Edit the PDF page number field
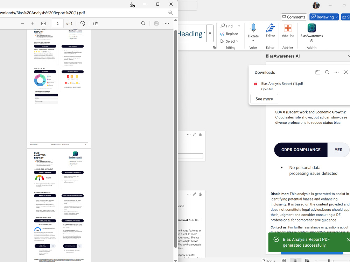 coord(58,23)
